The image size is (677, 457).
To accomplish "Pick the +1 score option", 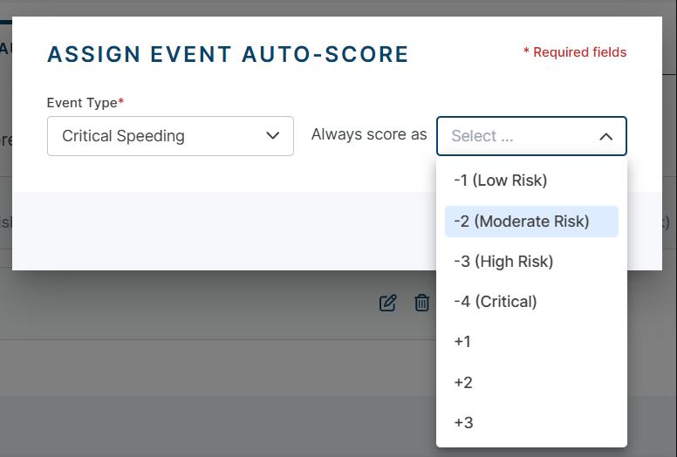I will pos(531,342).
